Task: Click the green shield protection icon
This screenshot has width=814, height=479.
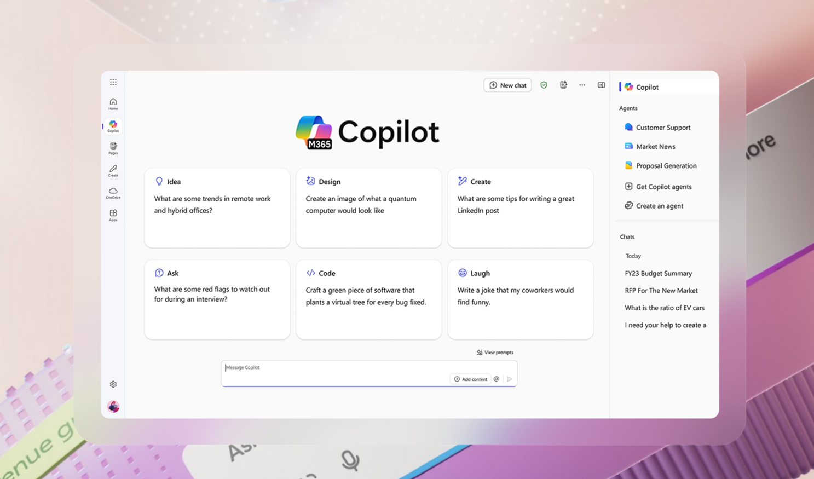Action: 544,85
